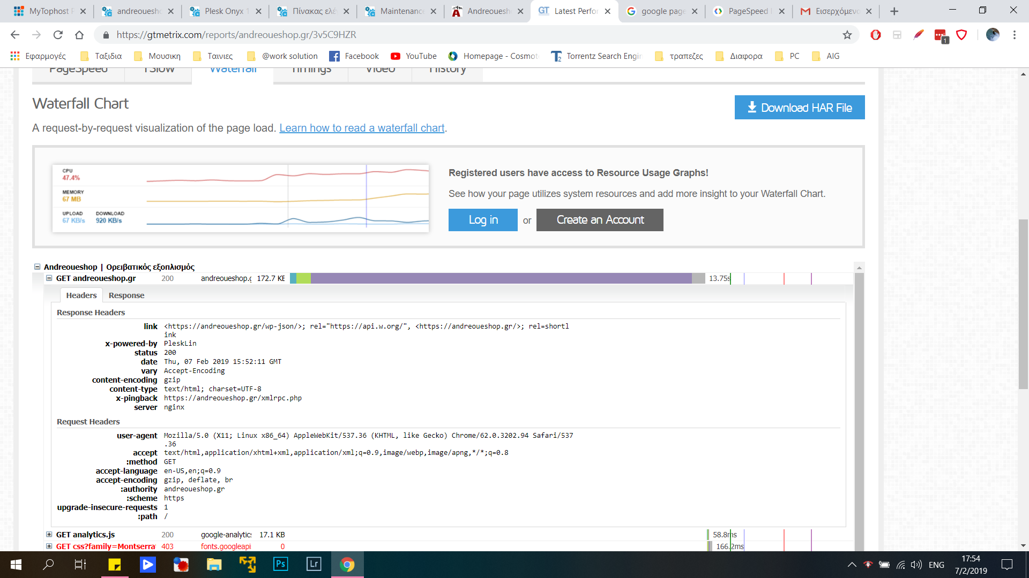
Task: Open Torrentz Search Engine bookmark
Action: click(596, 56)
